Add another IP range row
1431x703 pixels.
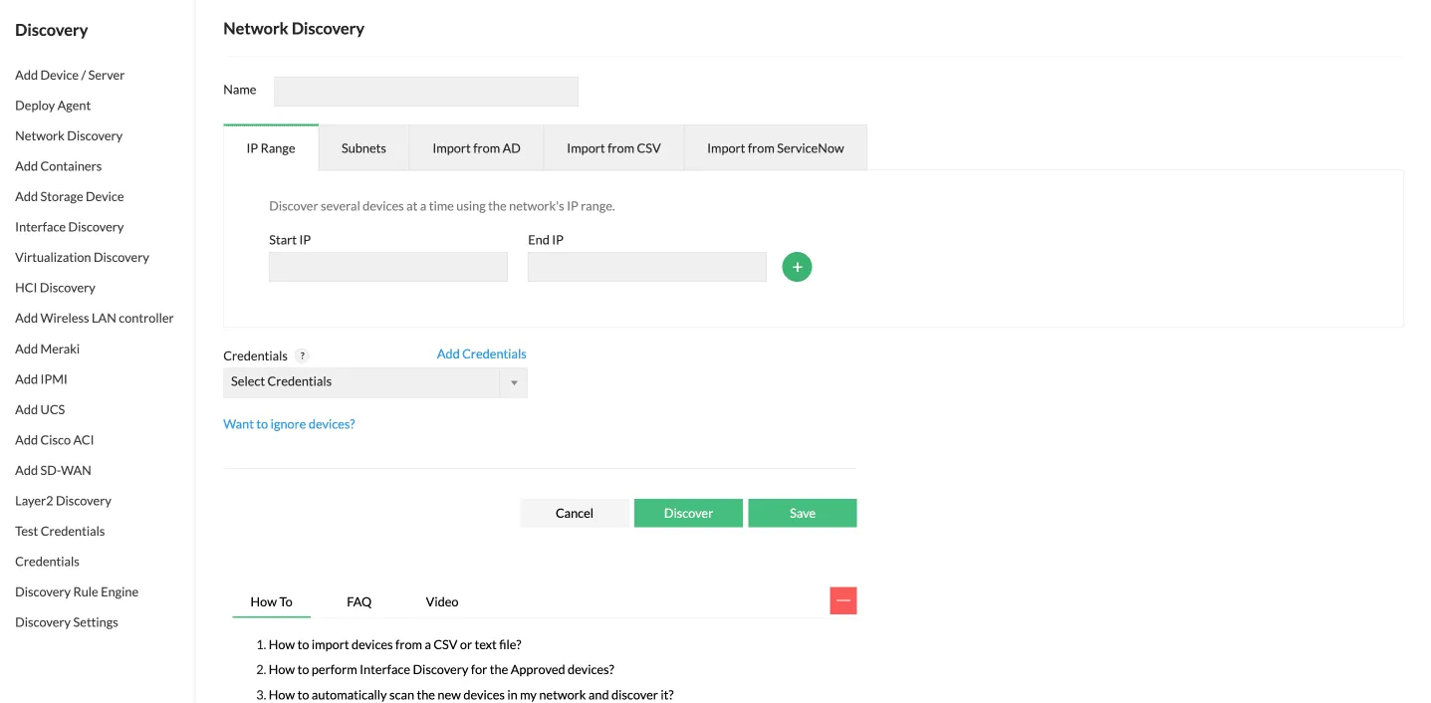tap(797, 266)
